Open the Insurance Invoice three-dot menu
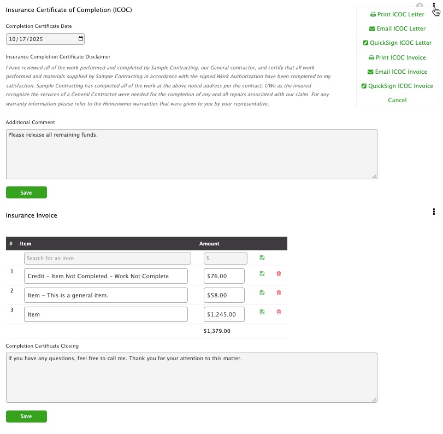 pyautogui.click(x=434, y=212)
